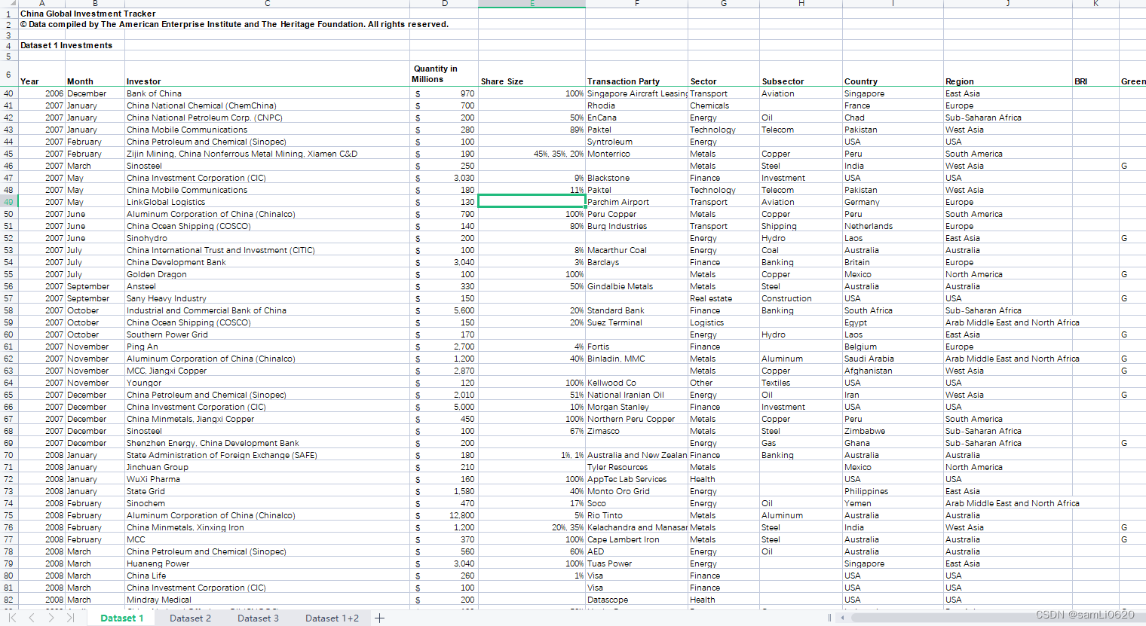Select the Rio Tinto cell

(636, 515)
